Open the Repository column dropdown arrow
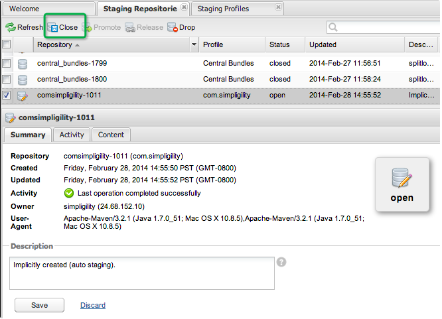The width and height of the screenshot is (442, 319). (194, 44)
